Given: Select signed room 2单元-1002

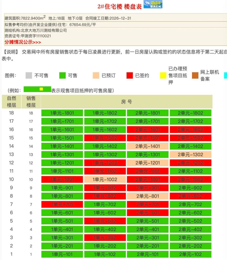Looking at the screenshot, I should (x=190, y=179).
